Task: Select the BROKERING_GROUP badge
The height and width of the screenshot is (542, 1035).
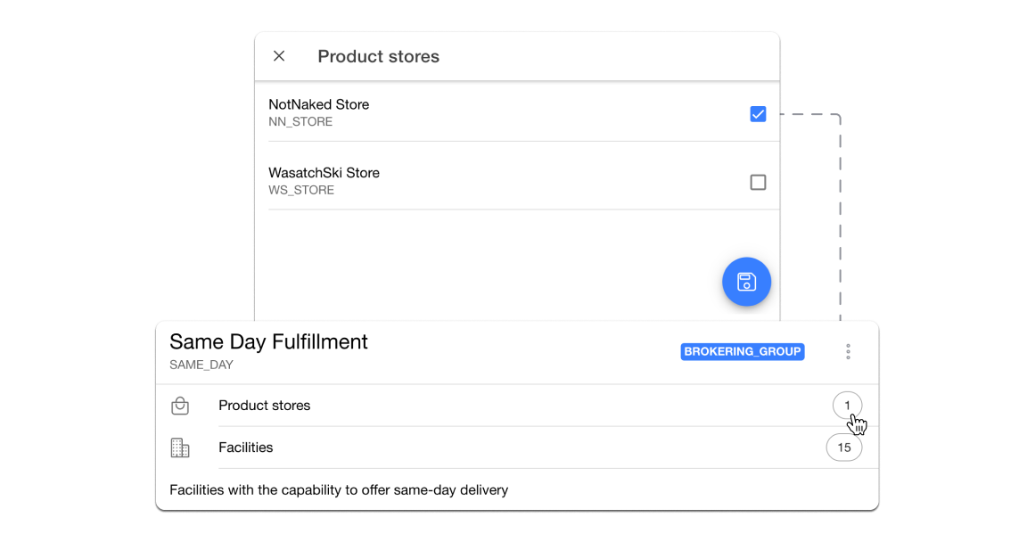Action: (743, 352)
